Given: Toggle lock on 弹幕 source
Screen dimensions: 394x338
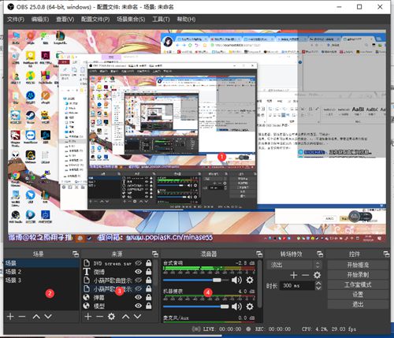Looking at the screenshot, I should point(149,297).
